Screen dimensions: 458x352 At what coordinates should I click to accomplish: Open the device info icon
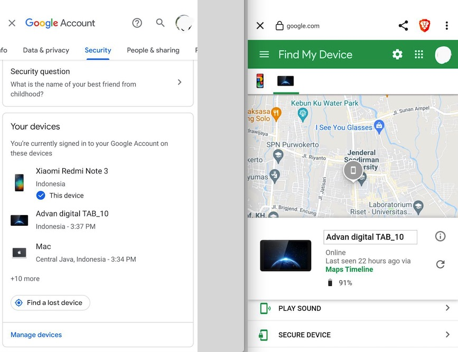pyautogui.click(x=440, y=236)
